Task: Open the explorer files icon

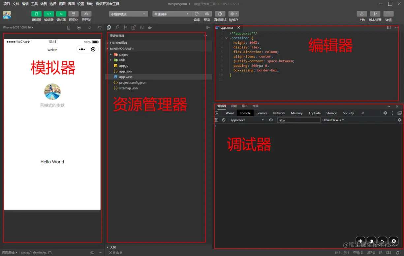Action: [x=109, y=28]
